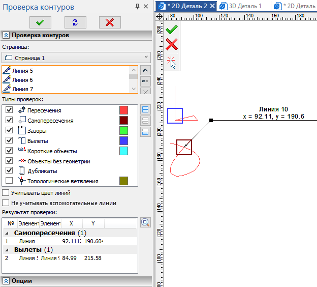Click the select-all check types icon
The width and height of the screenshot is (317, 287).
pos(145,109)
